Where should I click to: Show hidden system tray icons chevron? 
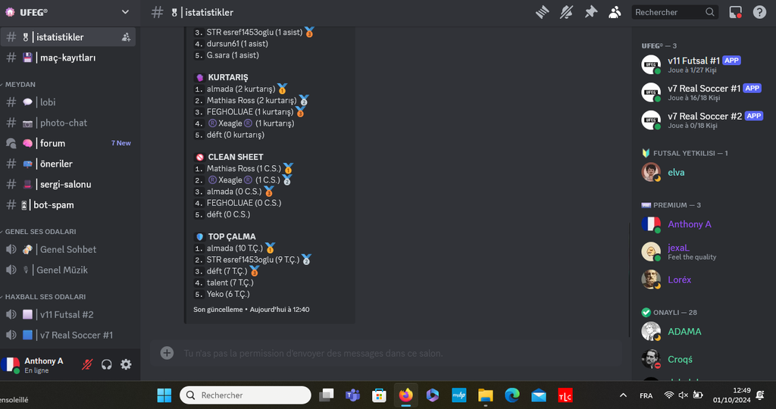point(623,395)
